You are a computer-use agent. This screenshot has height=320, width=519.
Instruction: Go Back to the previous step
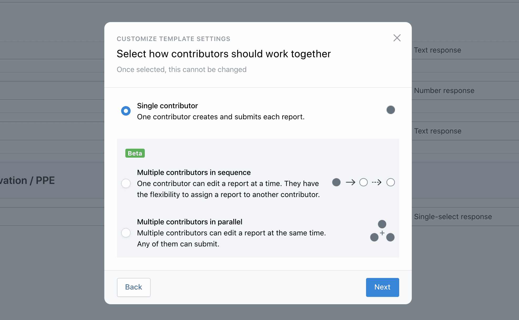click(133, 287)
